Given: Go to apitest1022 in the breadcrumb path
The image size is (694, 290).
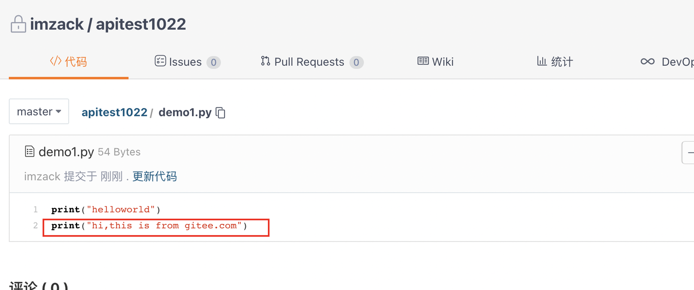Looking at the screenshot, I should click(114, 112).
